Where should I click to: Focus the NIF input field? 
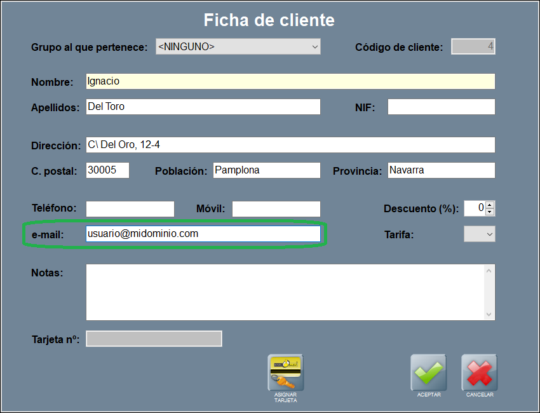point(441,107)
